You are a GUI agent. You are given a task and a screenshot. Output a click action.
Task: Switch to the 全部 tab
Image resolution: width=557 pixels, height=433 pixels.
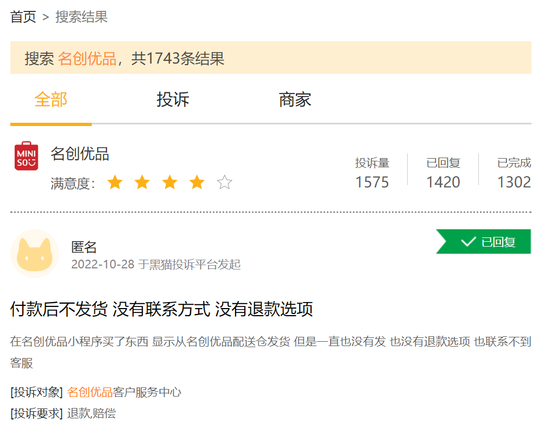[51, 99]
